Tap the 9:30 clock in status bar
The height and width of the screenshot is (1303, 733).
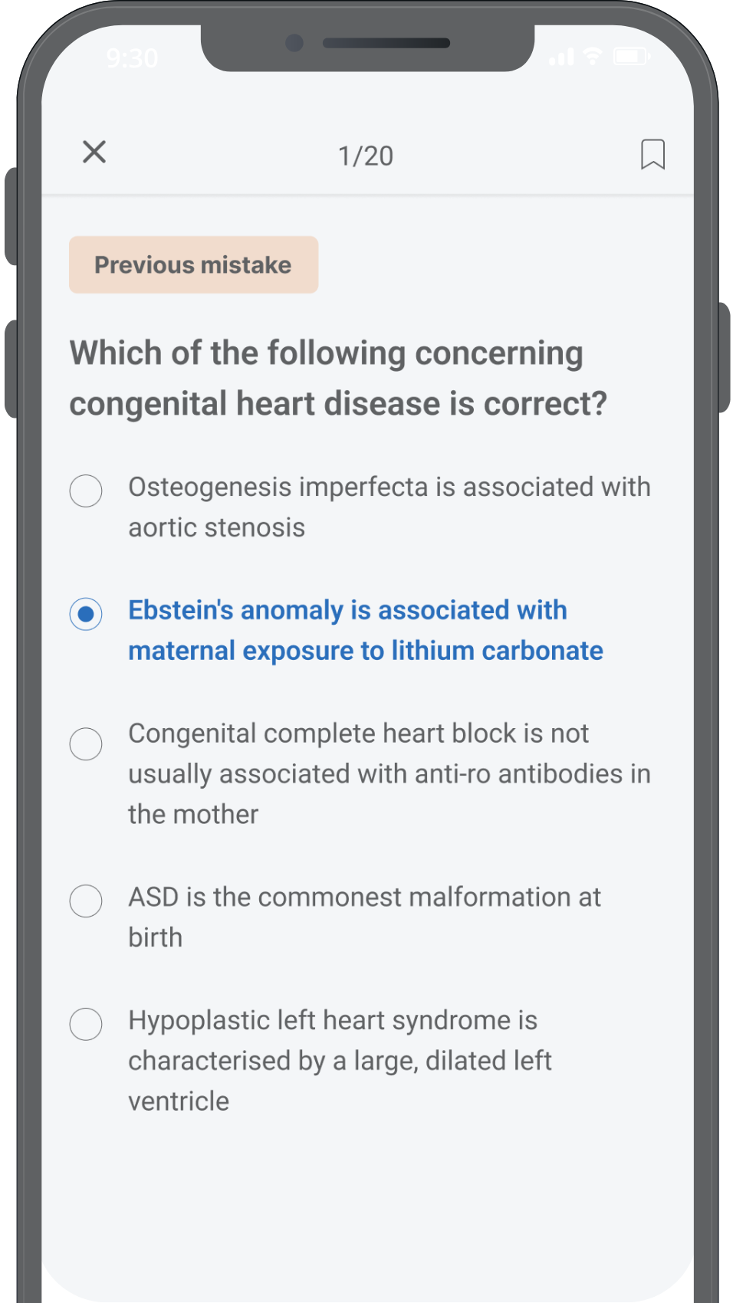pyautogui.click(x=132, y=57)
